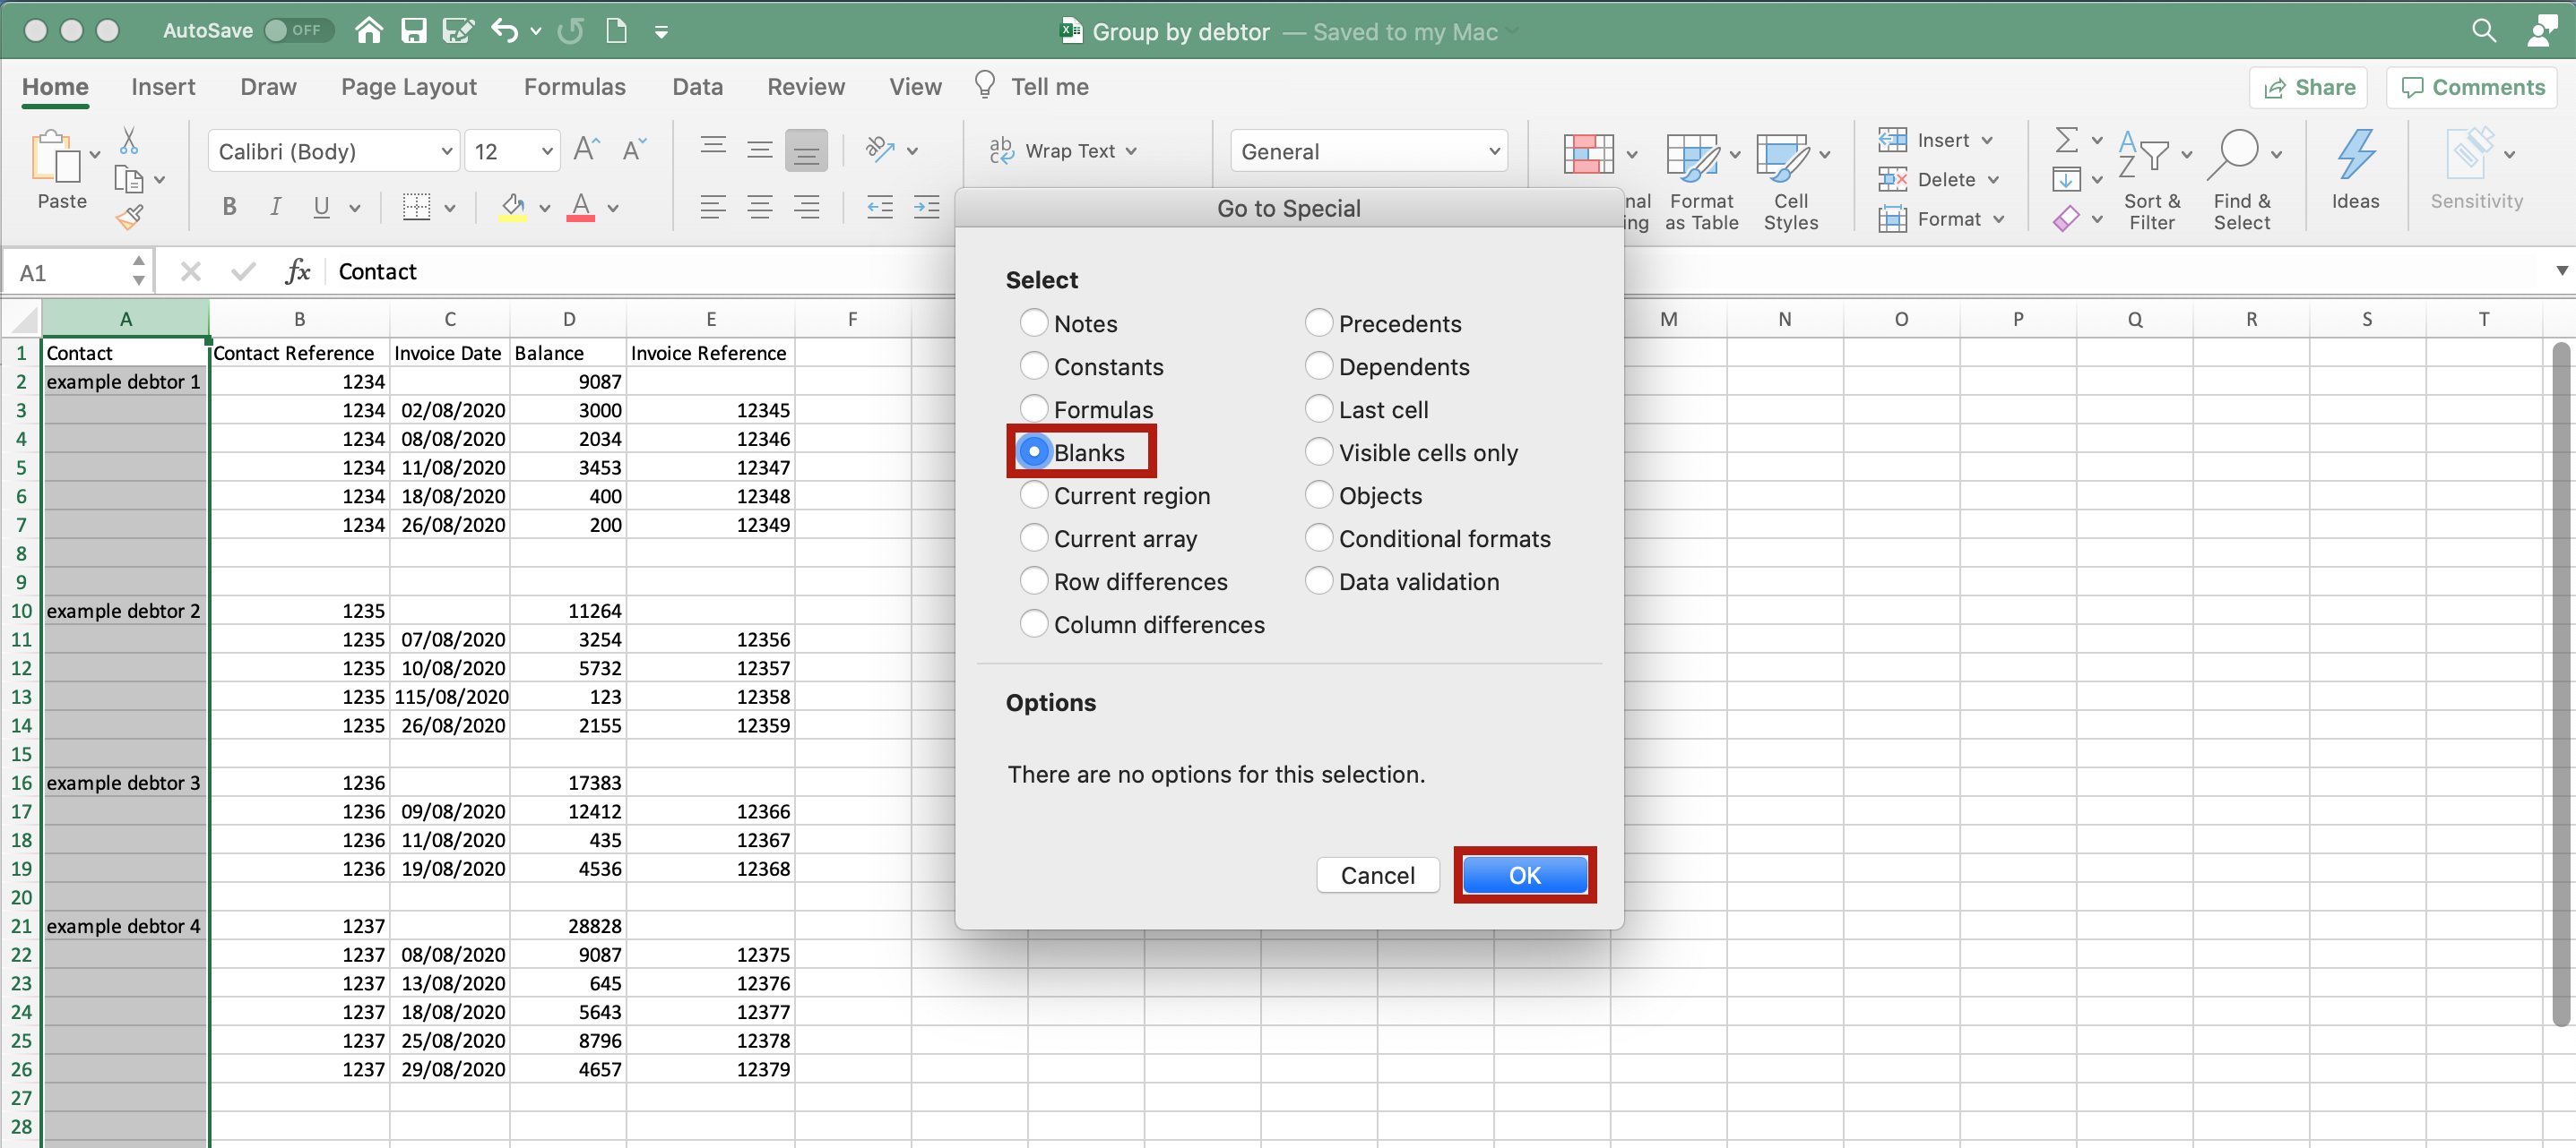
Task: Click the Cut scissors icon
Action: (129, 139)
